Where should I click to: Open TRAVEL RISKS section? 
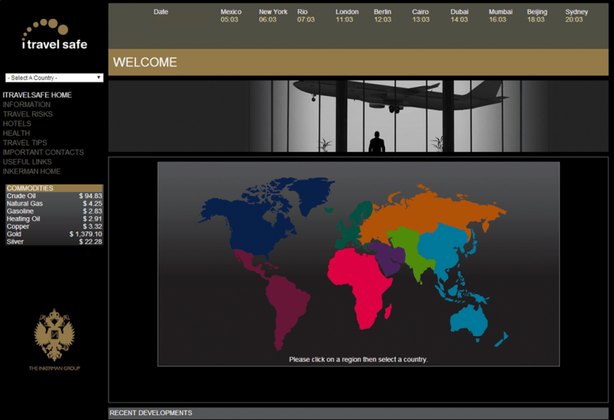point(28,114)
